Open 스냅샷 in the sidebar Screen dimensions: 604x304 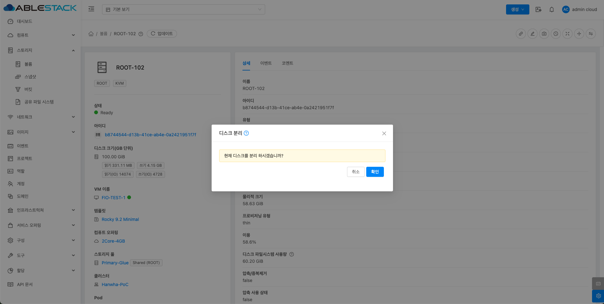click(30, 77)
